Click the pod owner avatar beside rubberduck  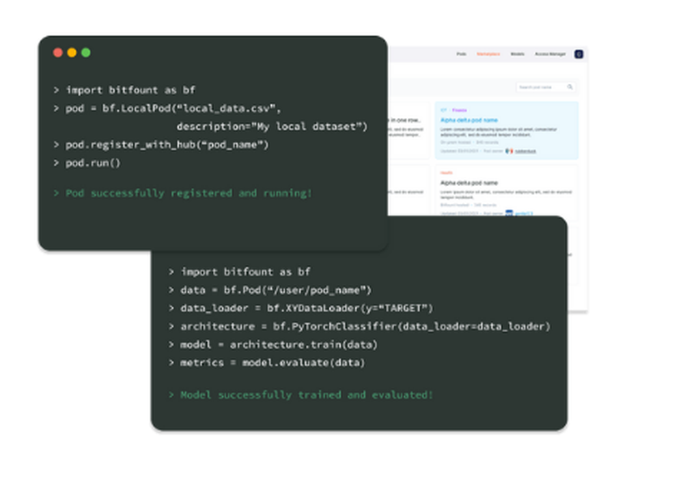[509, 151]
